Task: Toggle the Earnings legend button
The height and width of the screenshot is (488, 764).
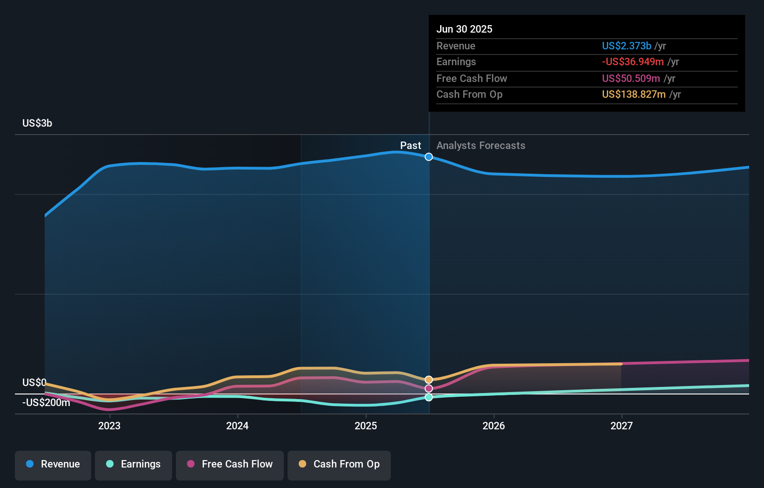Action: 134,465
